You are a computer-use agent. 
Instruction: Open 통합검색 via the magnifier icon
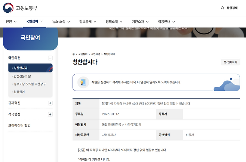click(x=223, y=8)
